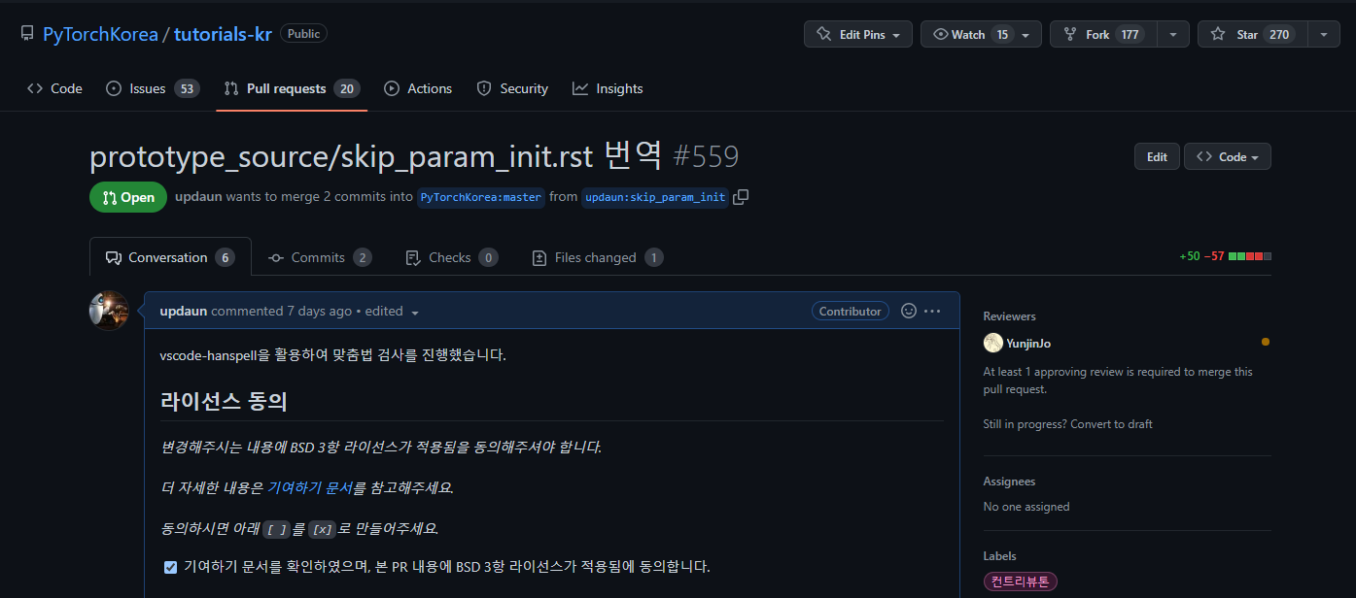Click the Issues count badge 53
Viewport: 1356px width, 598px height.
pos(187,88)
